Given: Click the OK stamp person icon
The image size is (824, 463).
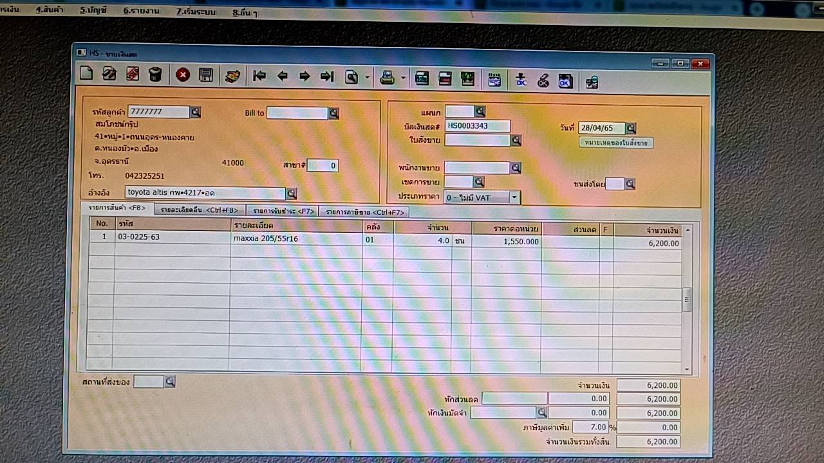Looking at the screenshot, I should click(521, 80).
